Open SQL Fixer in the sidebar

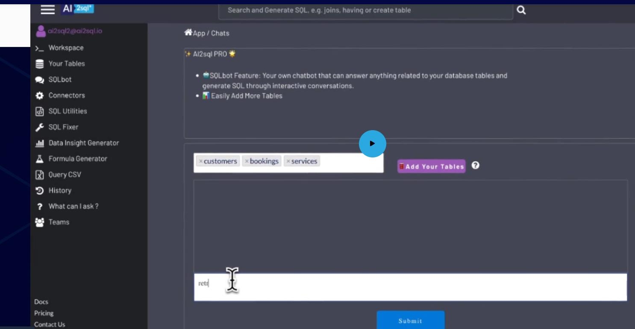click(x=63, y=127)
